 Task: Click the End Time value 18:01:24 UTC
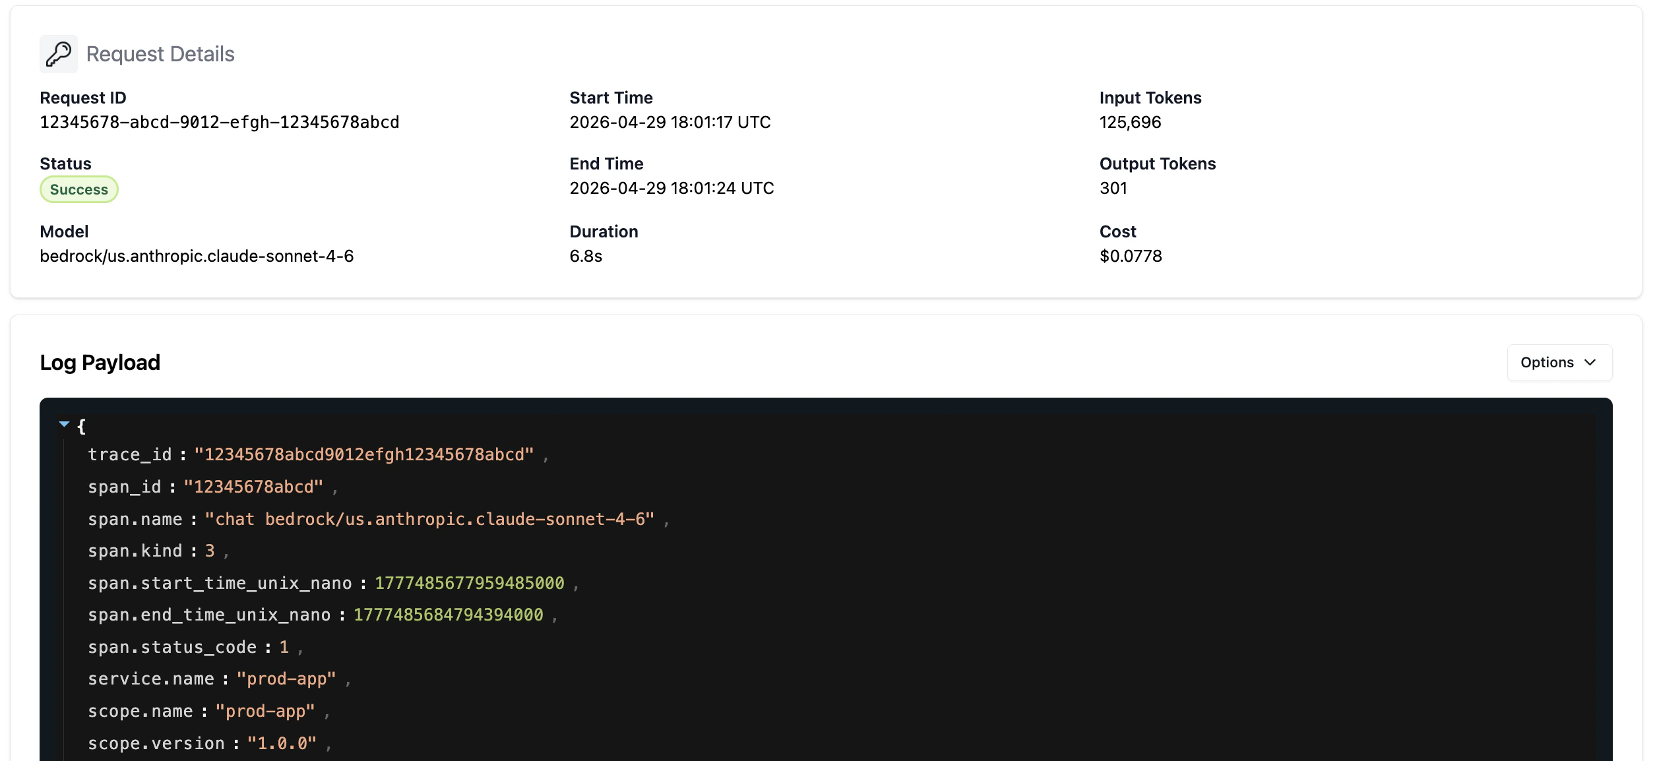click(672, 189)
